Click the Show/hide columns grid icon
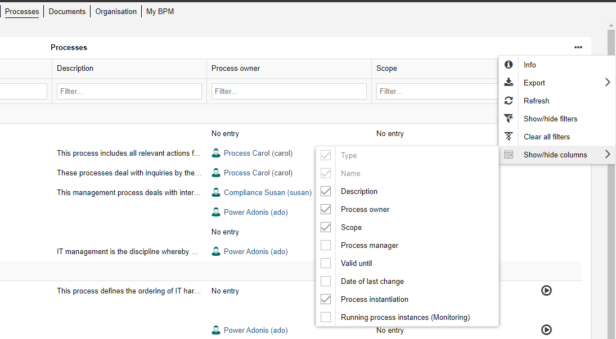The width and height of the screenshot is (616, 339). (x=509, y=155)
